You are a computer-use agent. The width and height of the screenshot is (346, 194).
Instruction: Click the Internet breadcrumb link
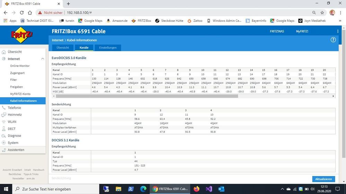click(x=57, y=40)
